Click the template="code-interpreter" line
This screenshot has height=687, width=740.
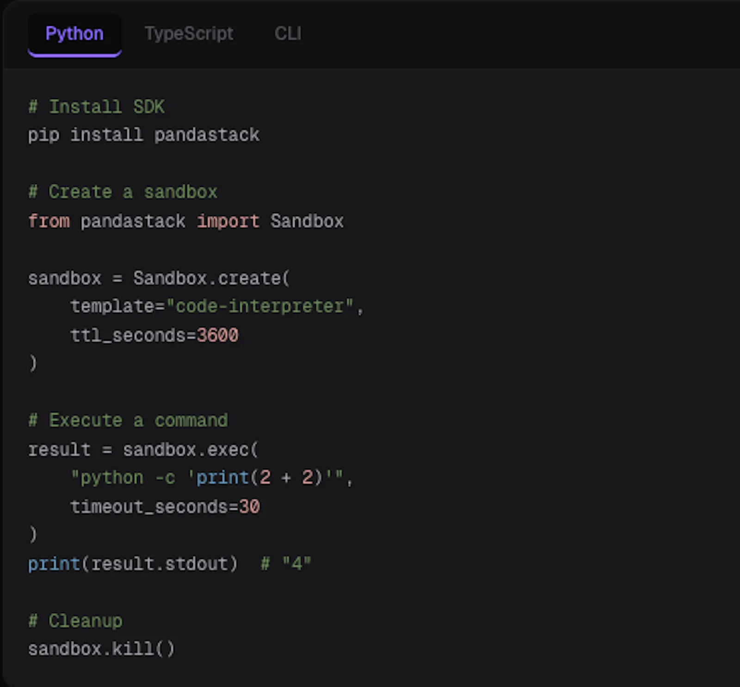point(217,307)
